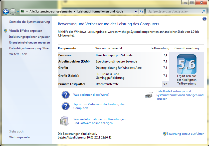Open 'Tipps zum Verbessern der Leistung des Computers'
The image size is (209, 150).
tap(99, 106)
